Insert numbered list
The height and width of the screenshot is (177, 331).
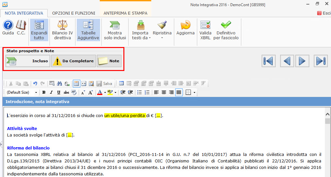(x=147, y=92)
